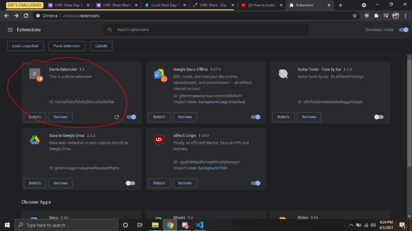Open the Chrome profile avatar
Image resolution: width=412 pixels, height=231 pixels.
[396, 16]
